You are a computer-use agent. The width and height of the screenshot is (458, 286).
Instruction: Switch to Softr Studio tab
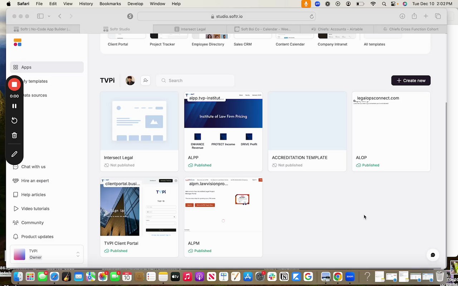(117, 29)
